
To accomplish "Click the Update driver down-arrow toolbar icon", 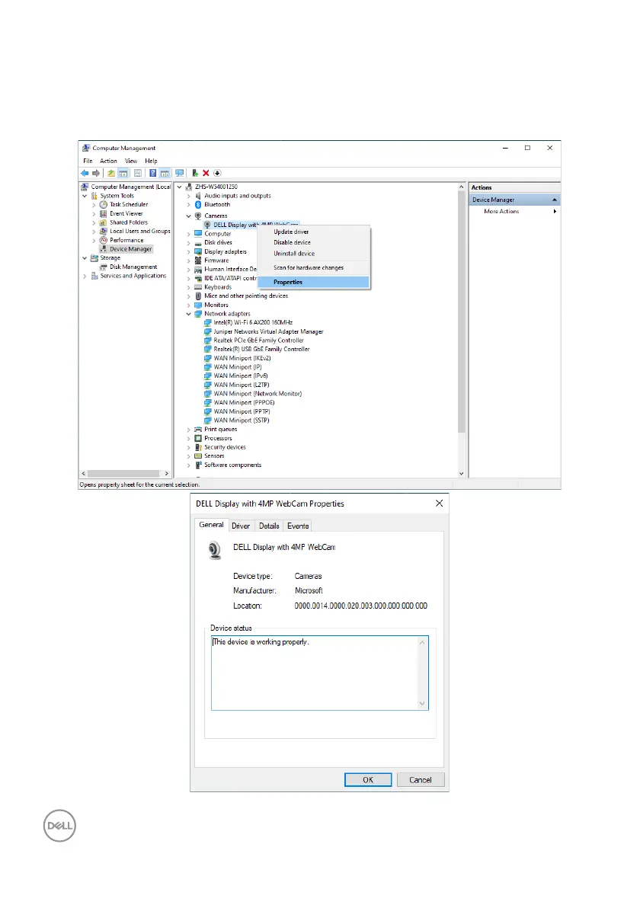I will point(217,173).
